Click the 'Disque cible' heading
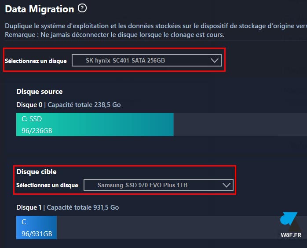 click(37, 172)
